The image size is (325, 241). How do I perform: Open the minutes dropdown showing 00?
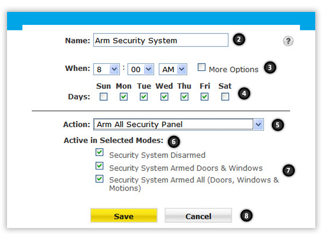pyautogui.click(x=140, y=69)
